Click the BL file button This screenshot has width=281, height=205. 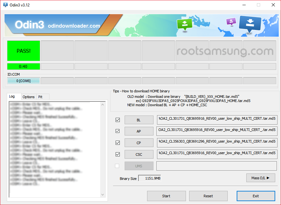(139, 120)
